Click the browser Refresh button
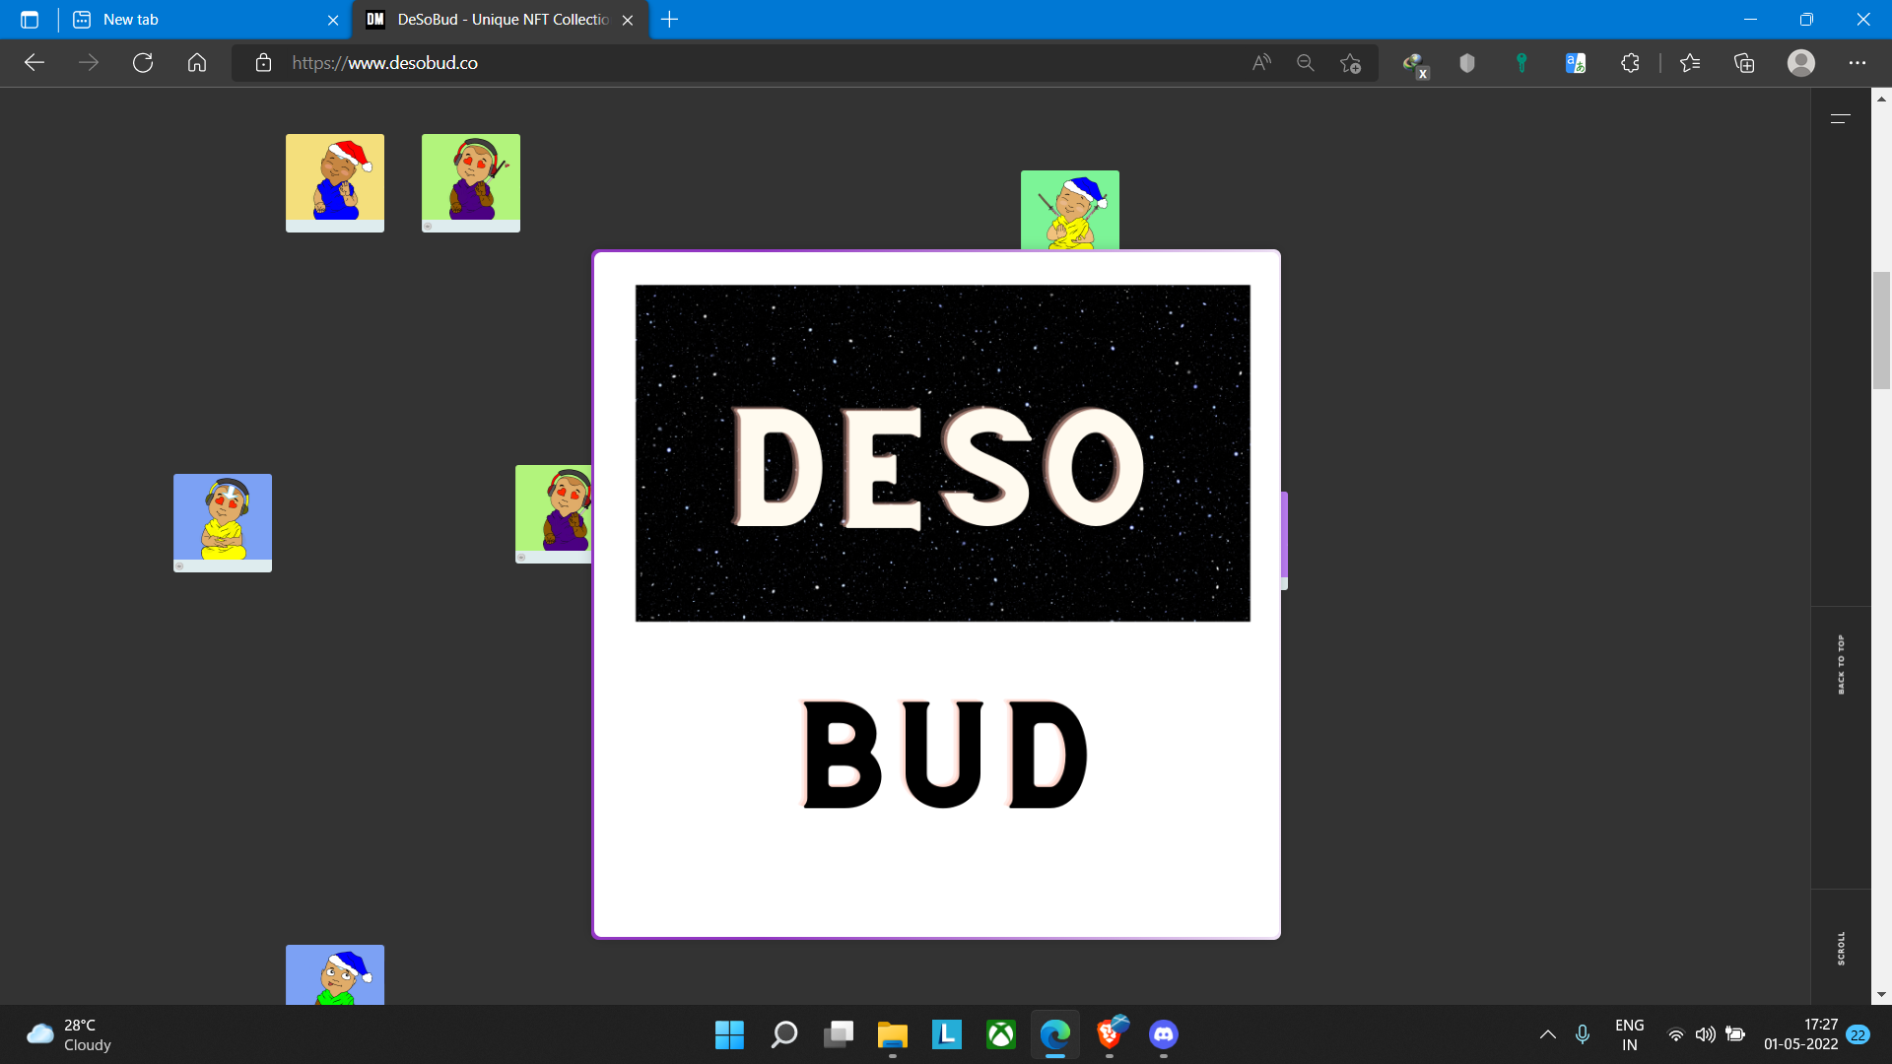The width and height of the screenshot is (1892, 1064). (x=143, y=63)
